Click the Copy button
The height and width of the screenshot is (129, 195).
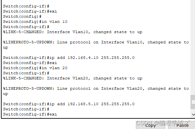[x=150, y=125]
